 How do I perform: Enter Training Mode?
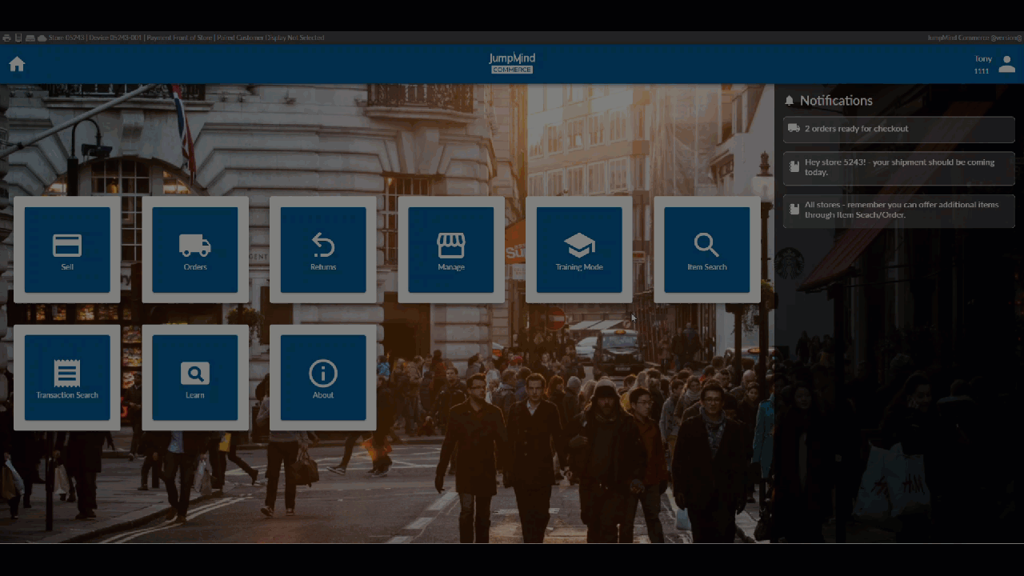click(x=579, y=250)
